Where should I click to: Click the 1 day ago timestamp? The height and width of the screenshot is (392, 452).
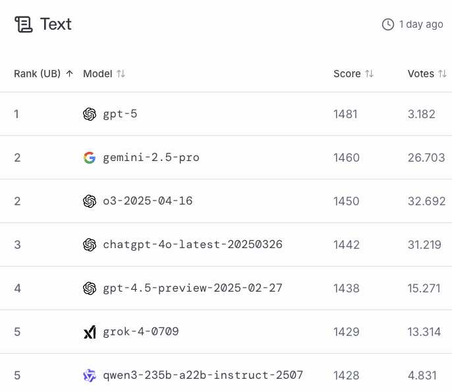coord(421,24)
